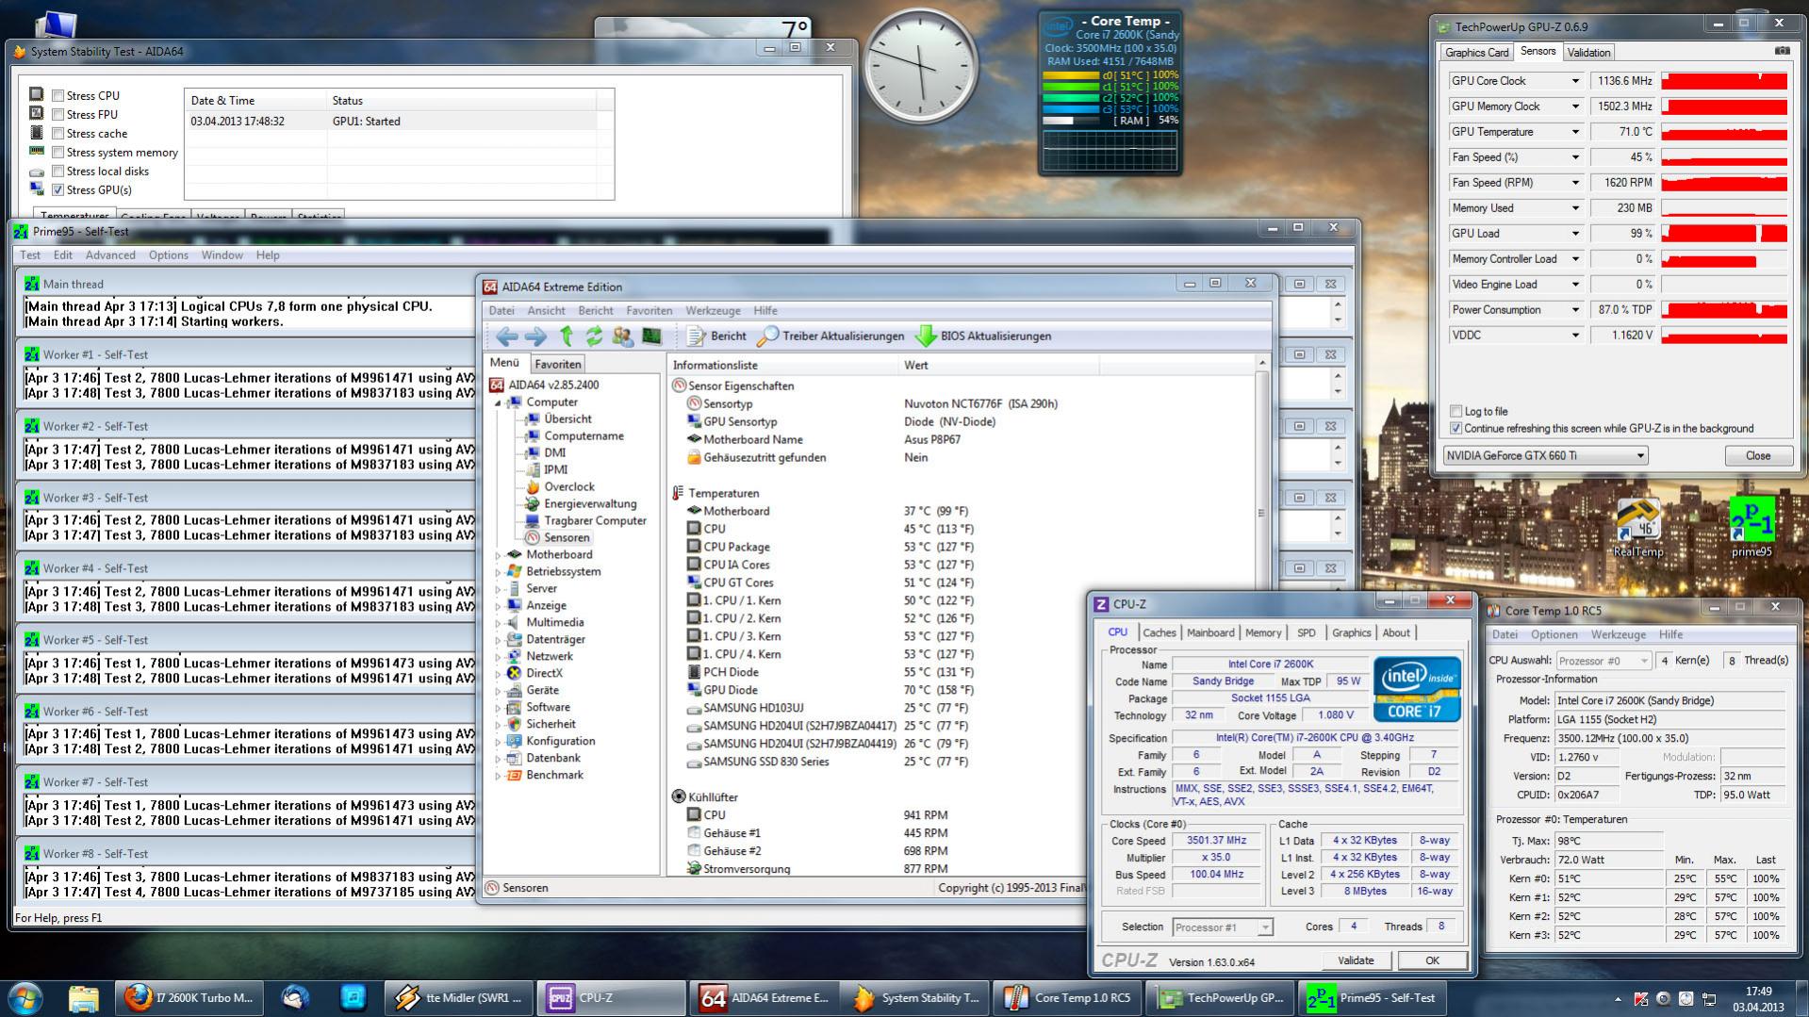
Task: Uncheck the Stress GPU(s) checkbox
Action: point(58,189)
